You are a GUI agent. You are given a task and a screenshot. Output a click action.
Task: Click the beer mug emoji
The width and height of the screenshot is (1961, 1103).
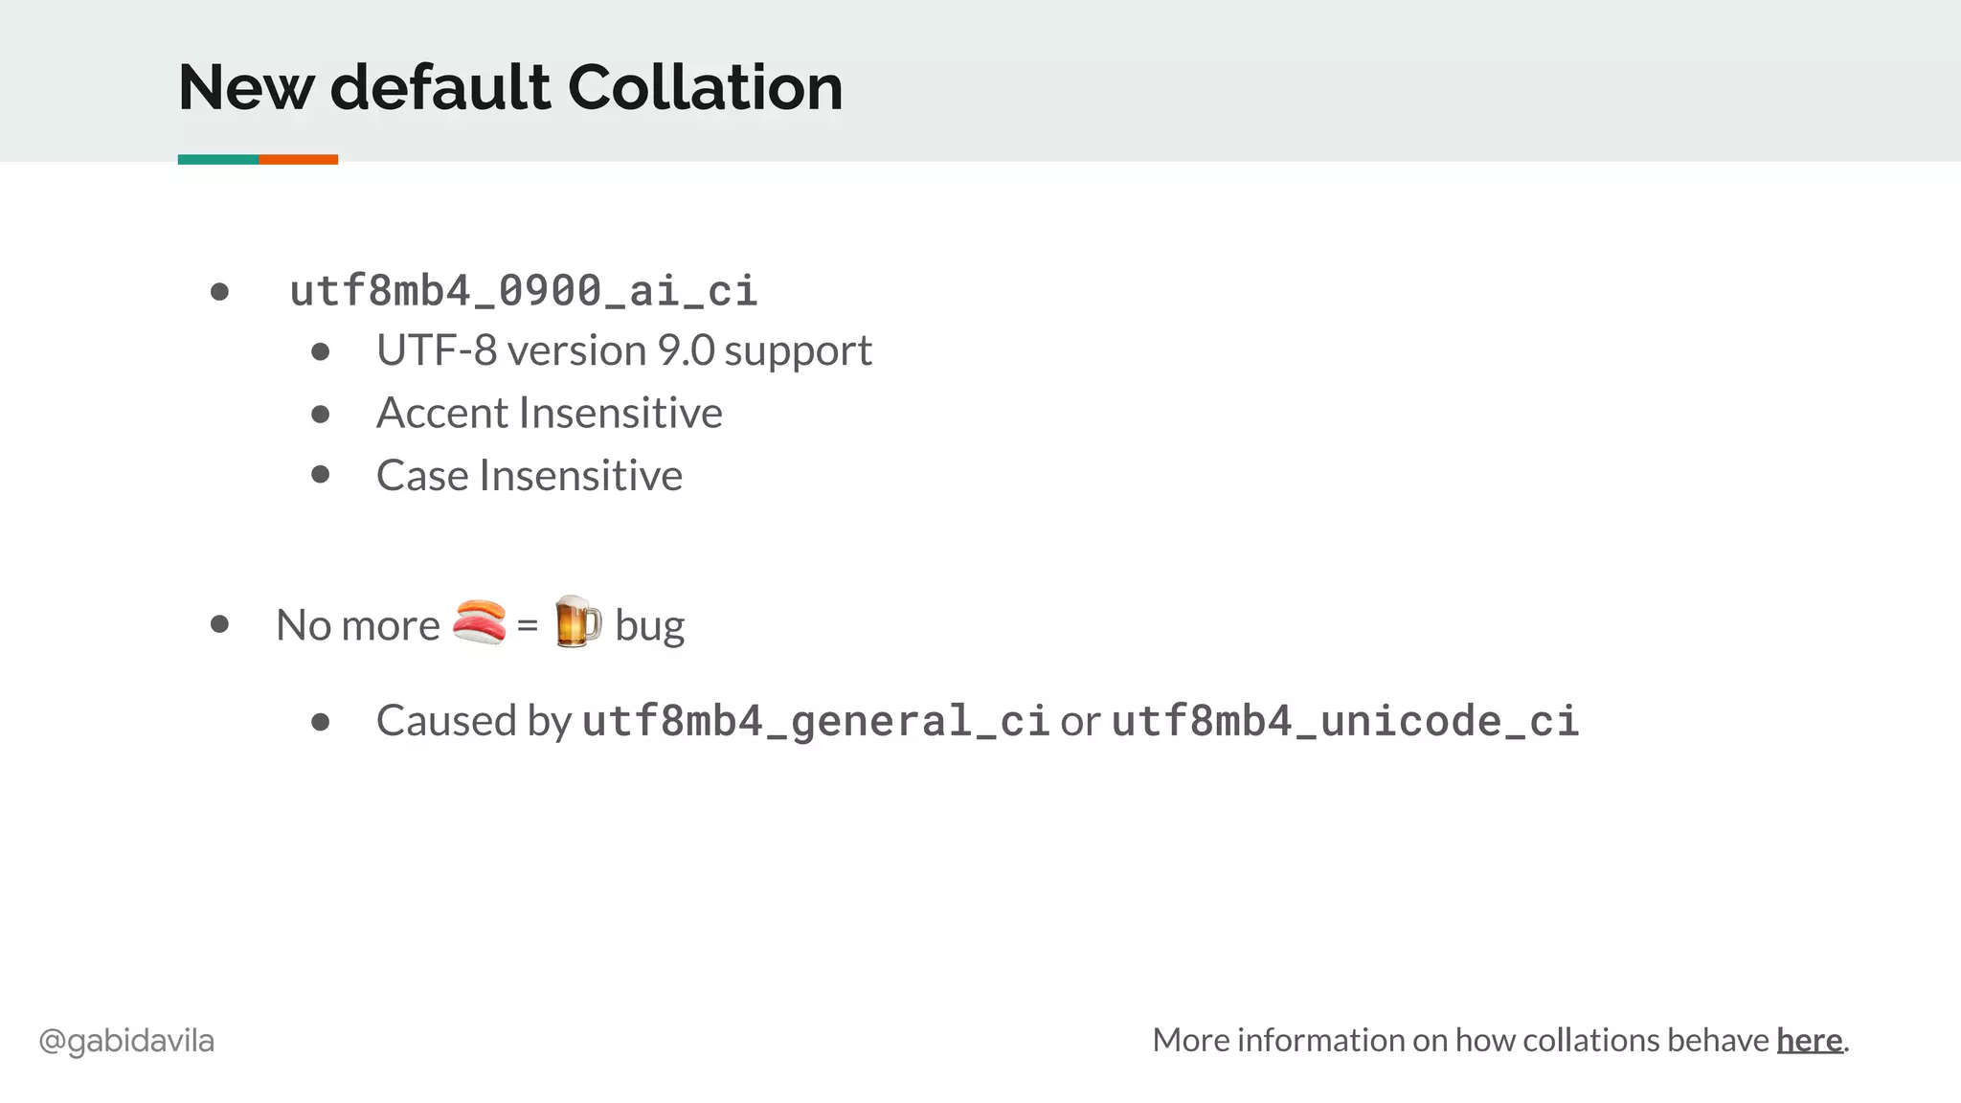[x=577, y=621]
